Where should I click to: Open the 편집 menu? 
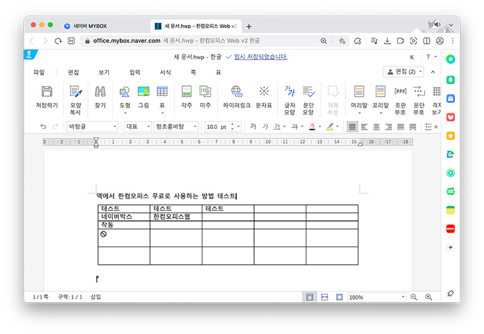tap(73, 72)
